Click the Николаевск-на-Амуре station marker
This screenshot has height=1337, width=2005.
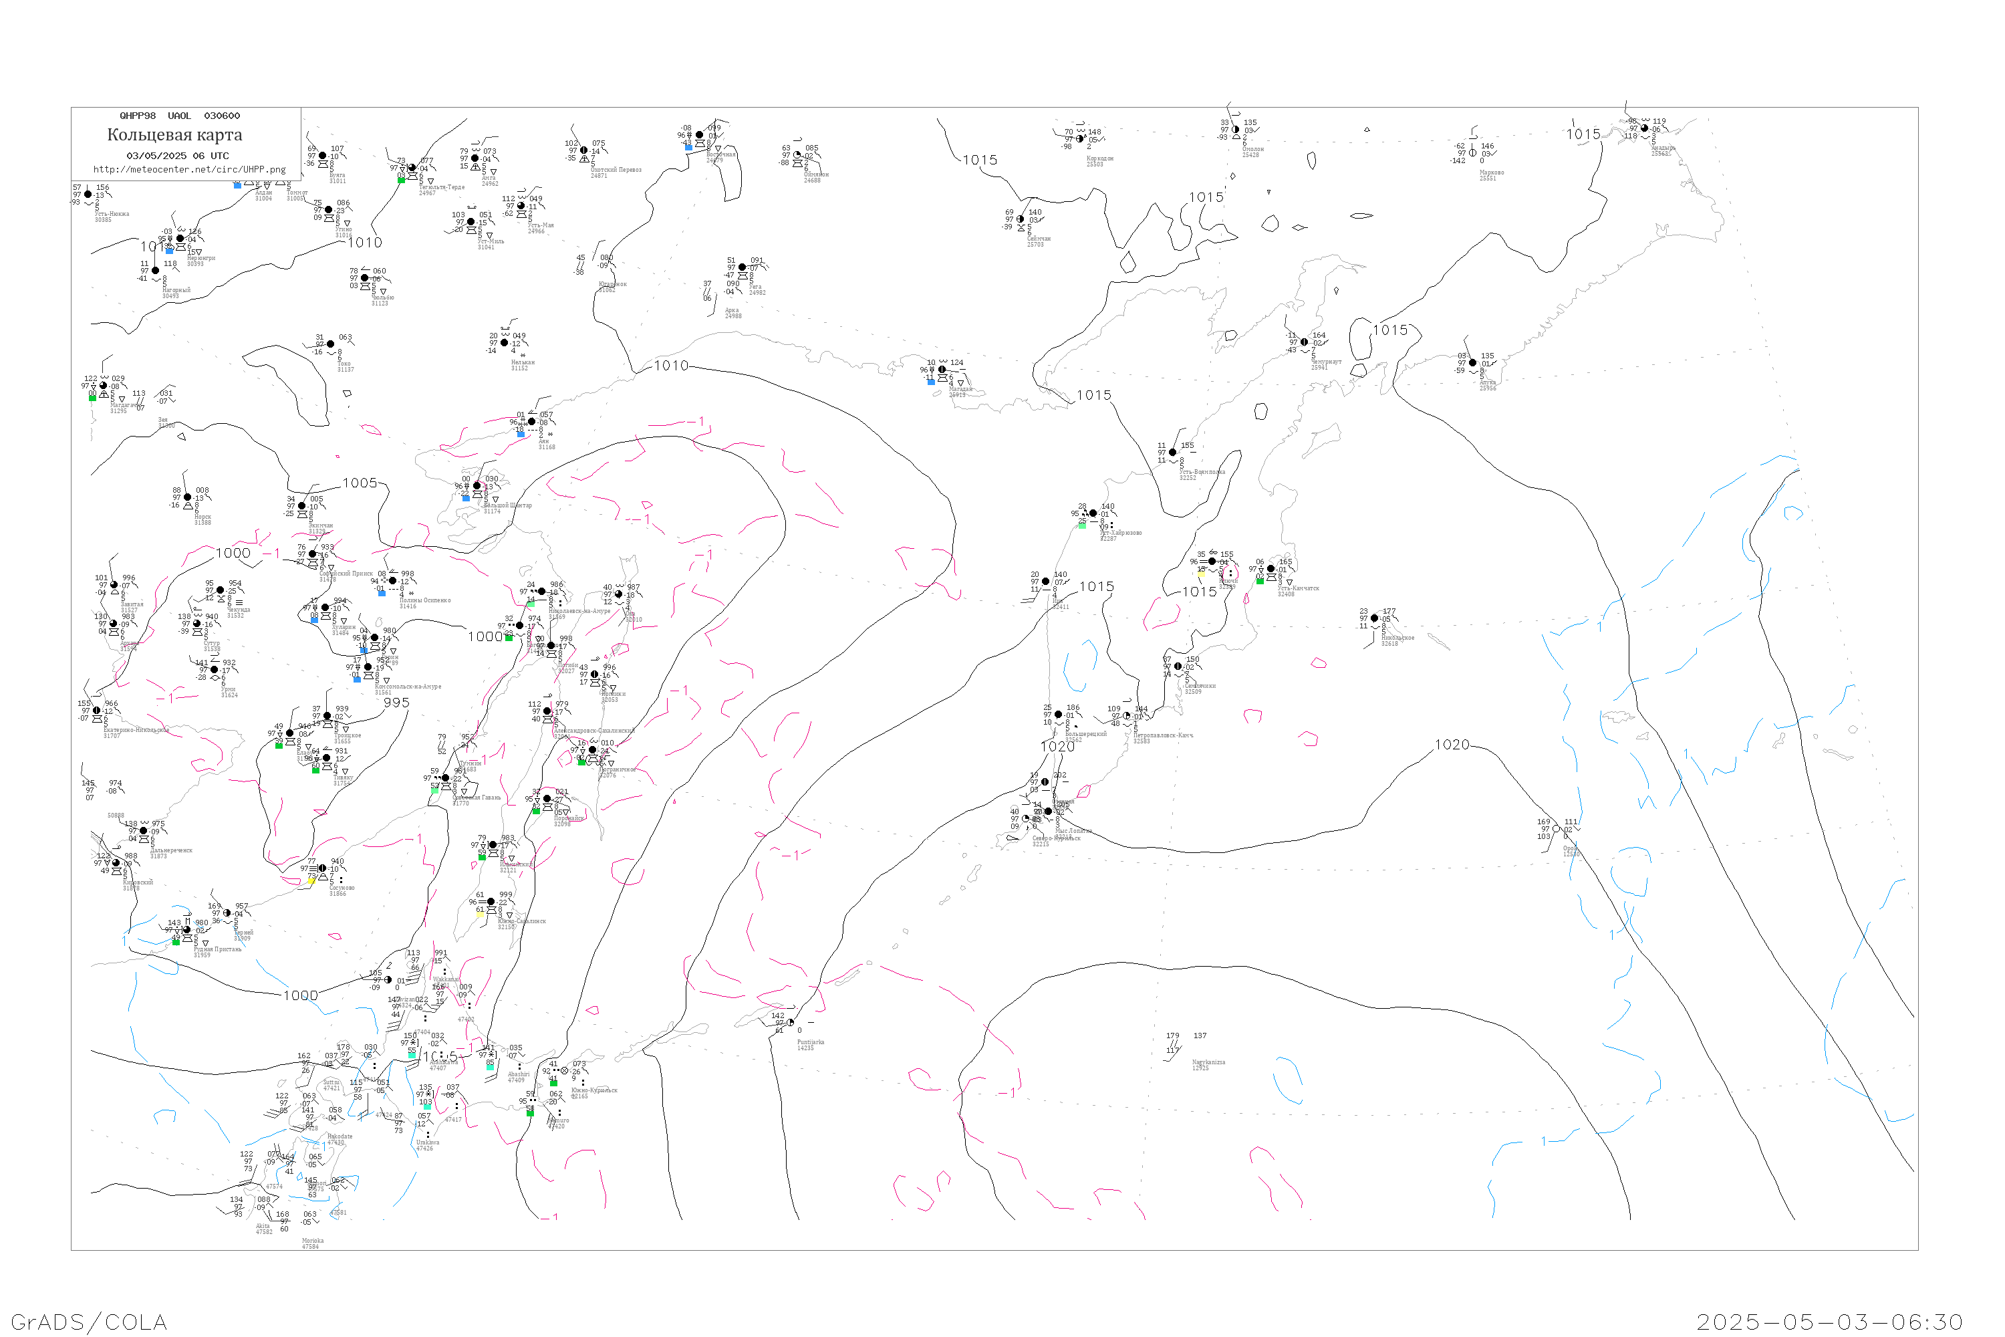[x=541, y=591]
